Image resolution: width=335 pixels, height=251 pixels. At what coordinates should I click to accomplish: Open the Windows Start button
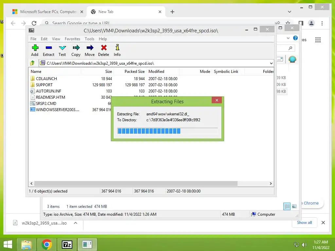(x=8, y=244)
